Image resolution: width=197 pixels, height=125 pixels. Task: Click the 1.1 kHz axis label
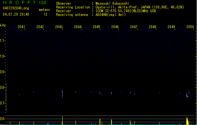(3, 41)
